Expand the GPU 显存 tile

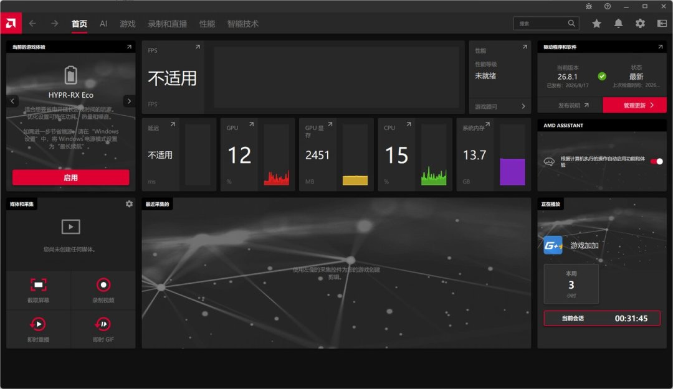point(330,124)
